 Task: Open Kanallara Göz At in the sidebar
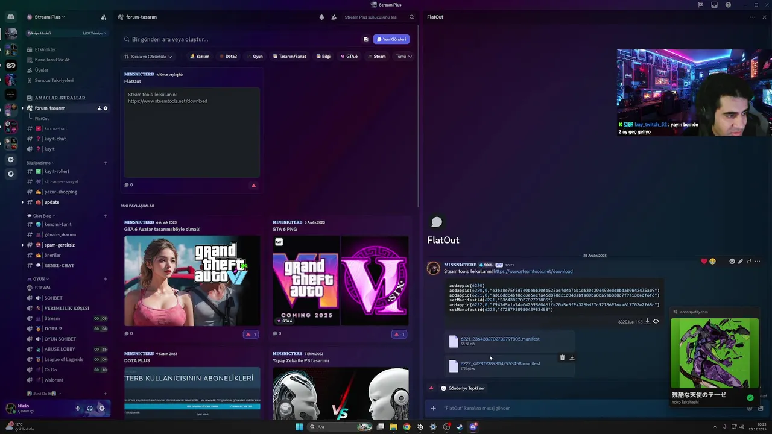pyautogui.click(x=52, y=60)
